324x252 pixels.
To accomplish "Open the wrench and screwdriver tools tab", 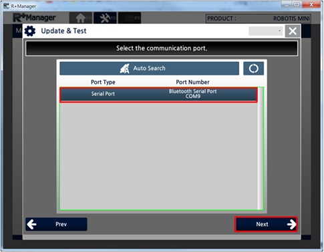I will [x=105, y=18].
